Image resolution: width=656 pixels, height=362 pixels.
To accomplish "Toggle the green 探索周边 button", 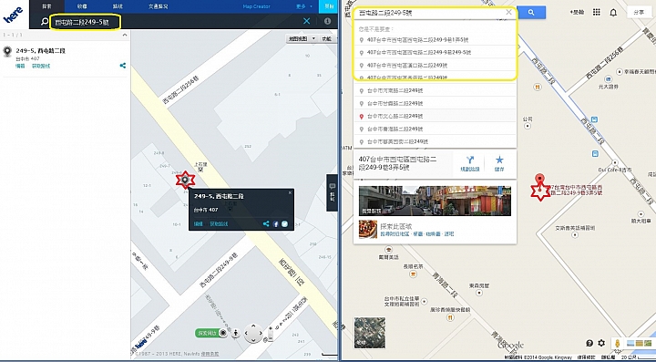I will (x=211, y=333).
